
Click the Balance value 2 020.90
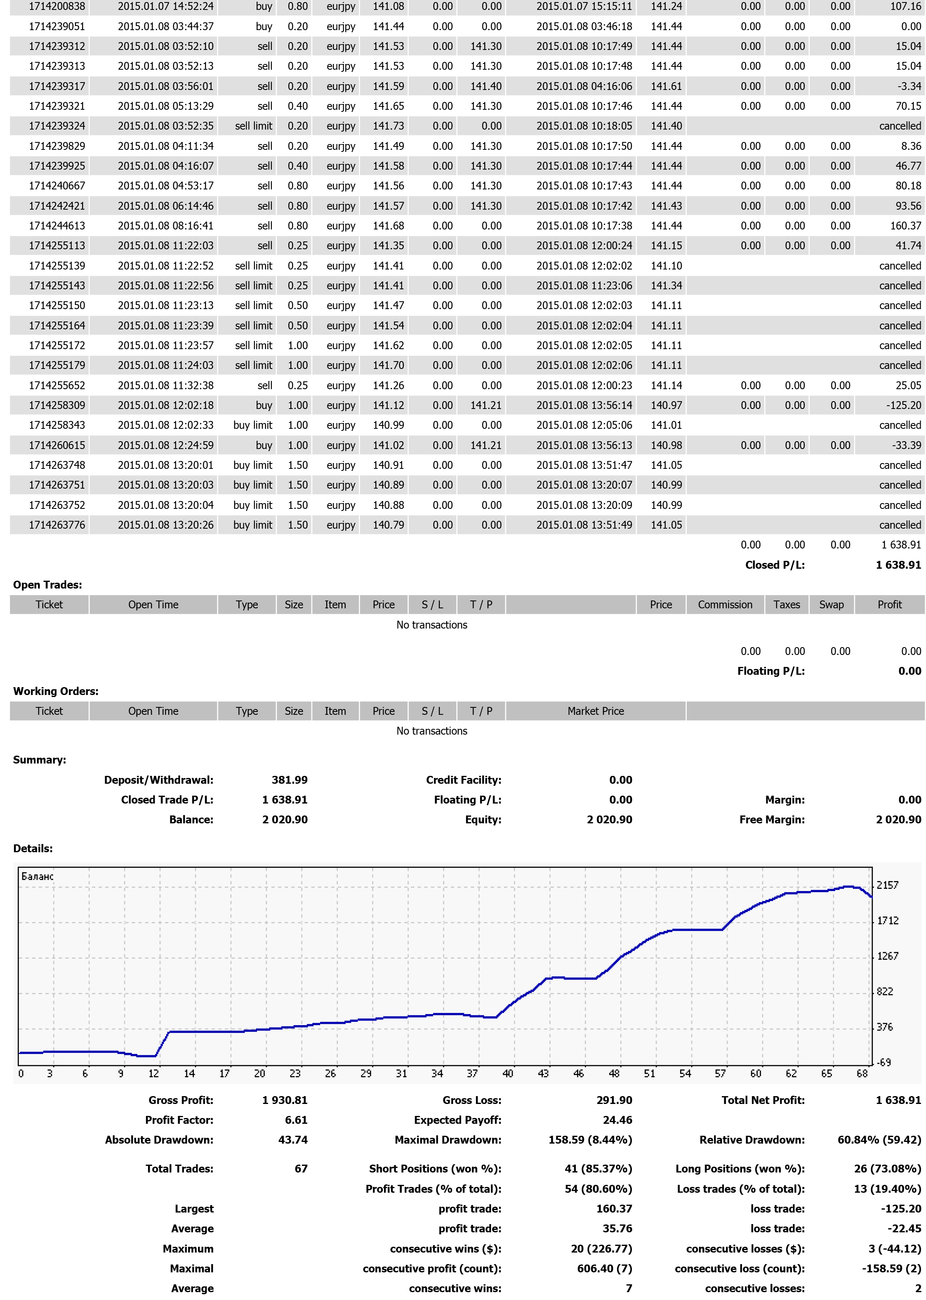click(x=285, y=820)
